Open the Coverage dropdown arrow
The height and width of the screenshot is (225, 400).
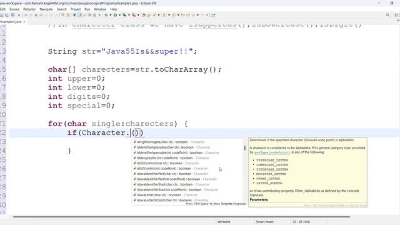click(x=129, y=15)
